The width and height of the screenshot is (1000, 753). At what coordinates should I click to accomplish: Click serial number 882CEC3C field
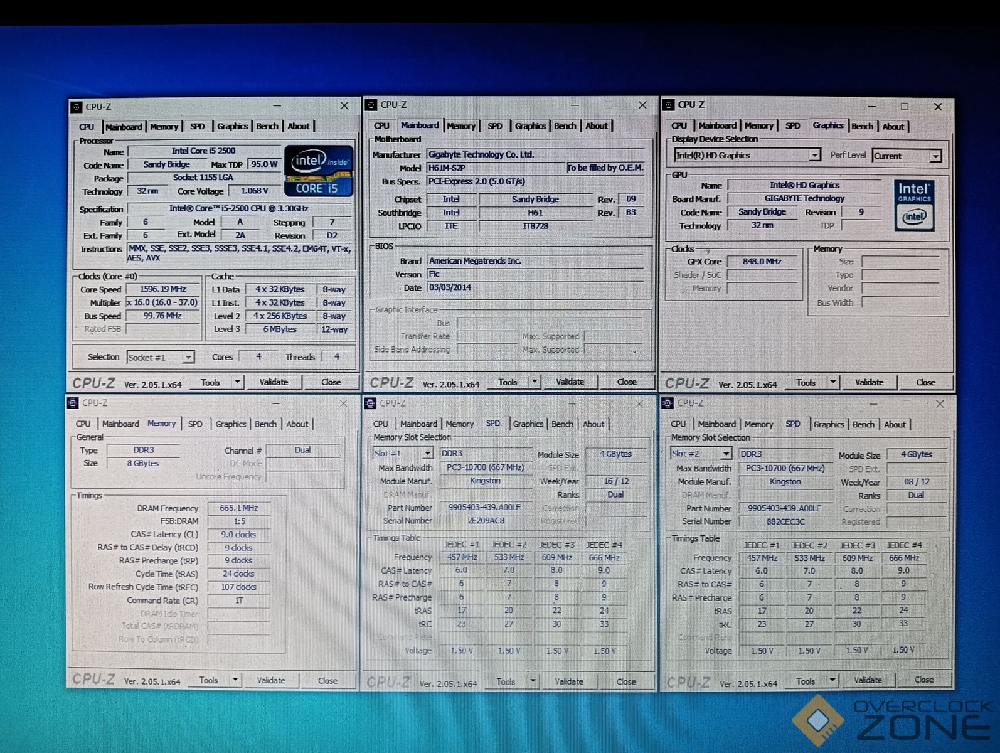(x=785, y=521)
